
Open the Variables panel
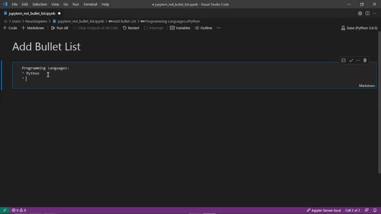pos(180,28)
